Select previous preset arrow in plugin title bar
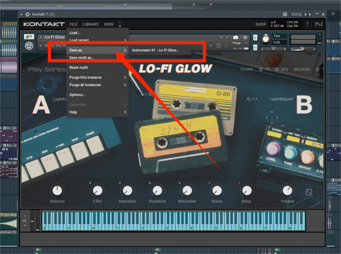 click(x=305, y=14)
